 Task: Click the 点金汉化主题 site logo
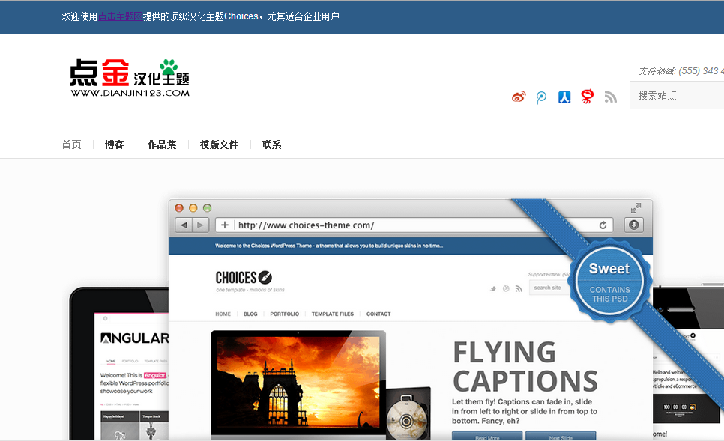pyautogui.click(x=130, y=78)
